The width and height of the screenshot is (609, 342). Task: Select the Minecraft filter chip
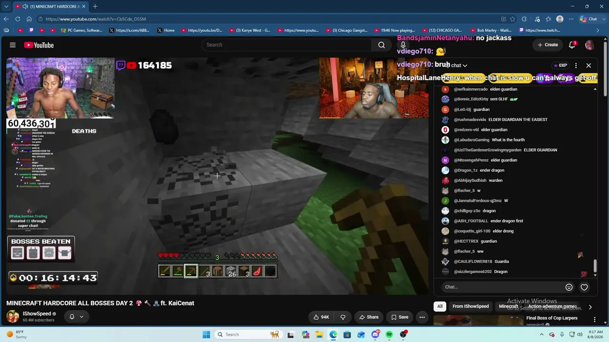(x=509, y=306)
